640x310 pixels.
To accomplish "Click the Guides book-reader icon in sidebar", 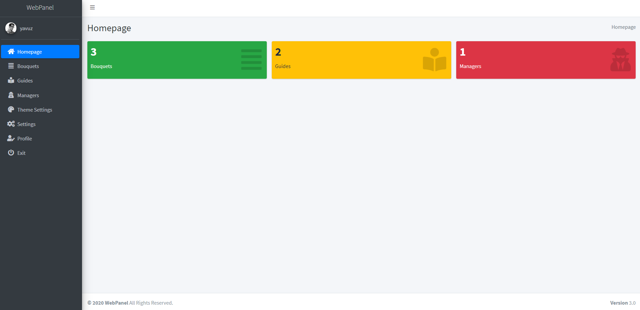I will (11, 80).
